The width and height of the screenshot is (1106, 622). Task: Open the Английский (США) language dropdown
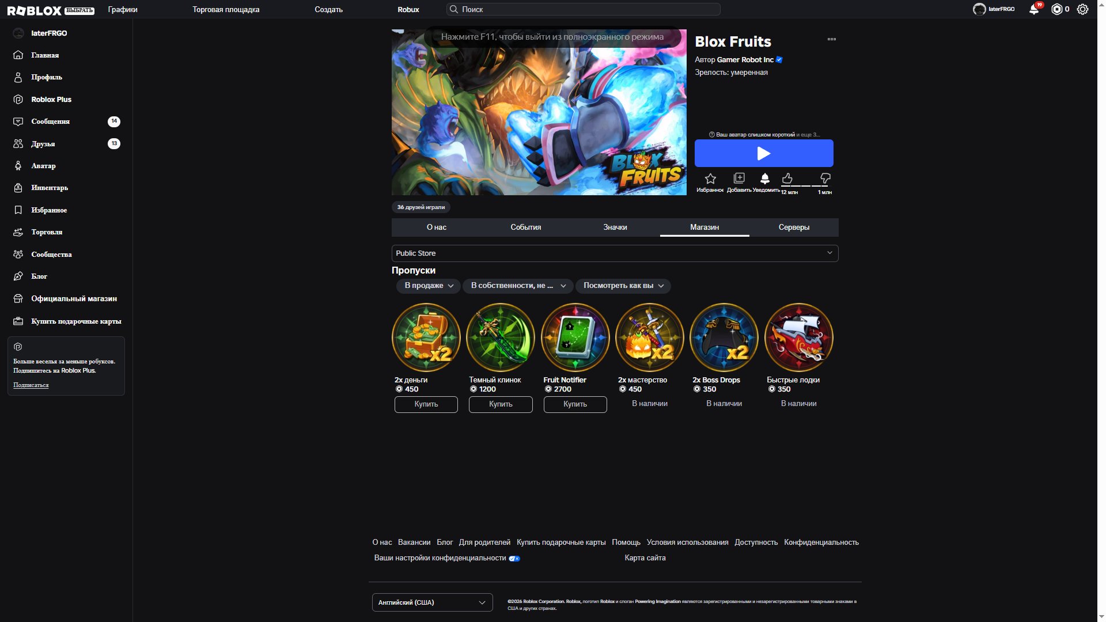click(x=432, y=602)
